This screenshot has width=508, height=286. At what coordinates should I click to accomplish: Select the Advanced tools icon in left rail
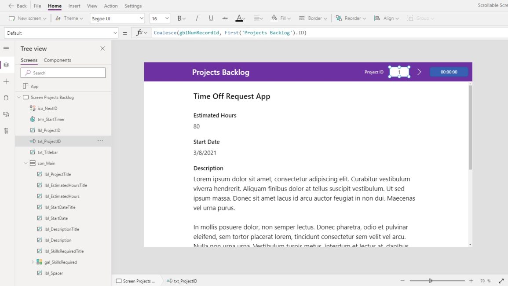pos(6,130)
